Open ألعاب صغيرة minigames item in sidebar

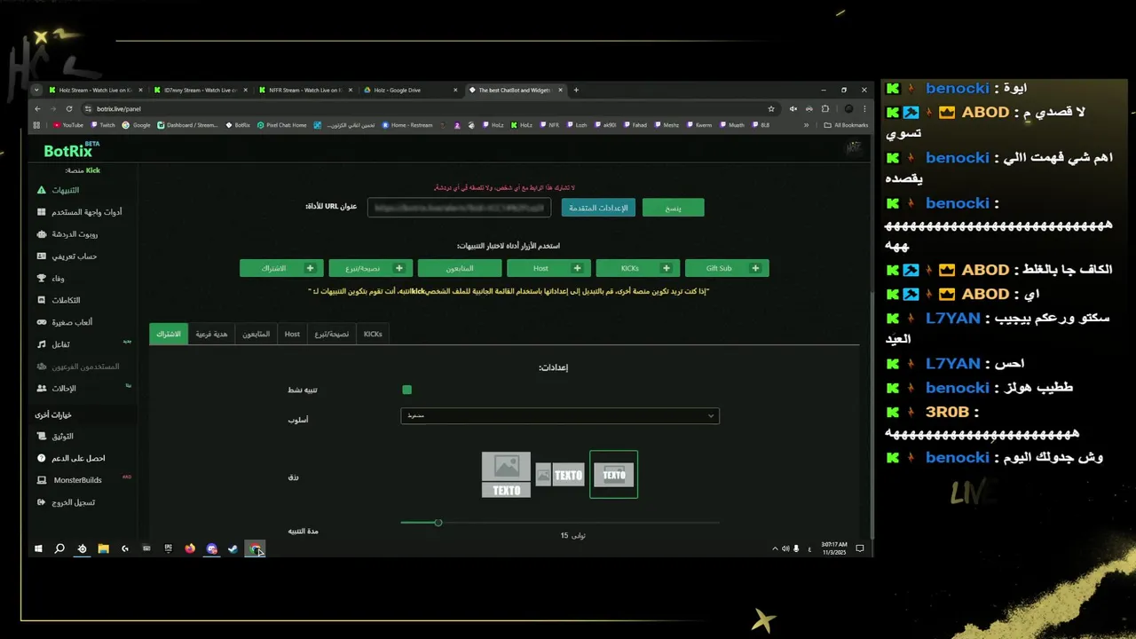click(65, 322)
